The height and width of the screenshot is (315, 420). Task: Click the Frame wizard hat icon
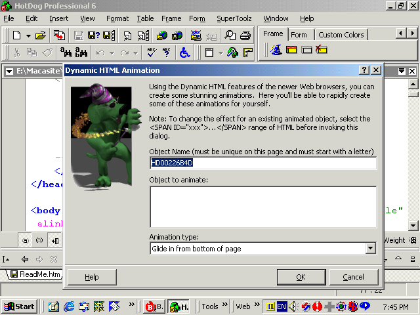point(276,50)
